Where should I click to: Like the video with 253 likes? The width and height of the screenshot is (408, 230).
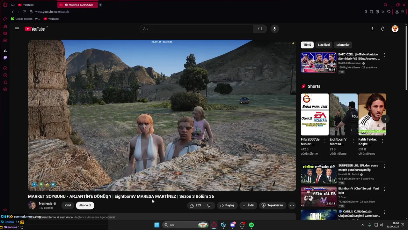[x=195, y=205]
